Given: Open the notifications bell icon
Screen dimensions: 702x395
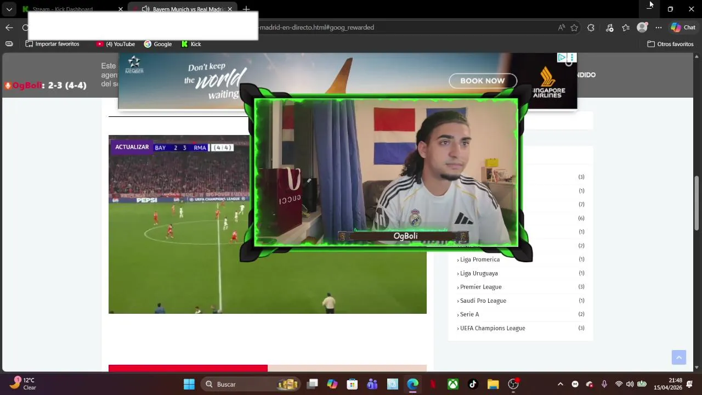Looking at the screenshot, I should click(x=690, y=384).
